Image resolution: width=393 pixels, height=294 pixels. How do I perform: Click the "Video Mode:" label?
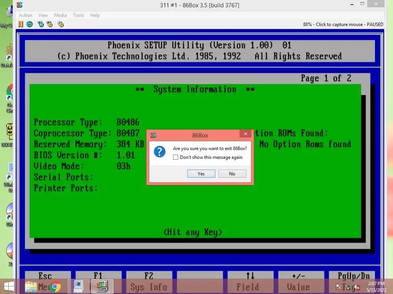[59, 166]
